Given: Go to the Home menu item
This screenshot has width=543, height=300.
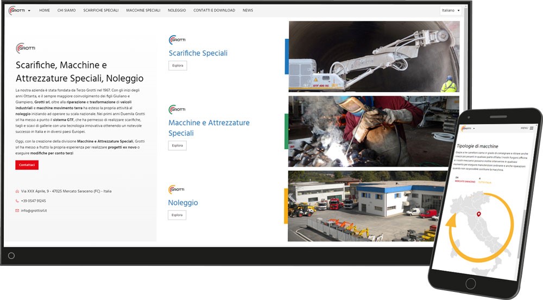Looking at the screenshot, I should pyautogui.click(x=45, y=10).
